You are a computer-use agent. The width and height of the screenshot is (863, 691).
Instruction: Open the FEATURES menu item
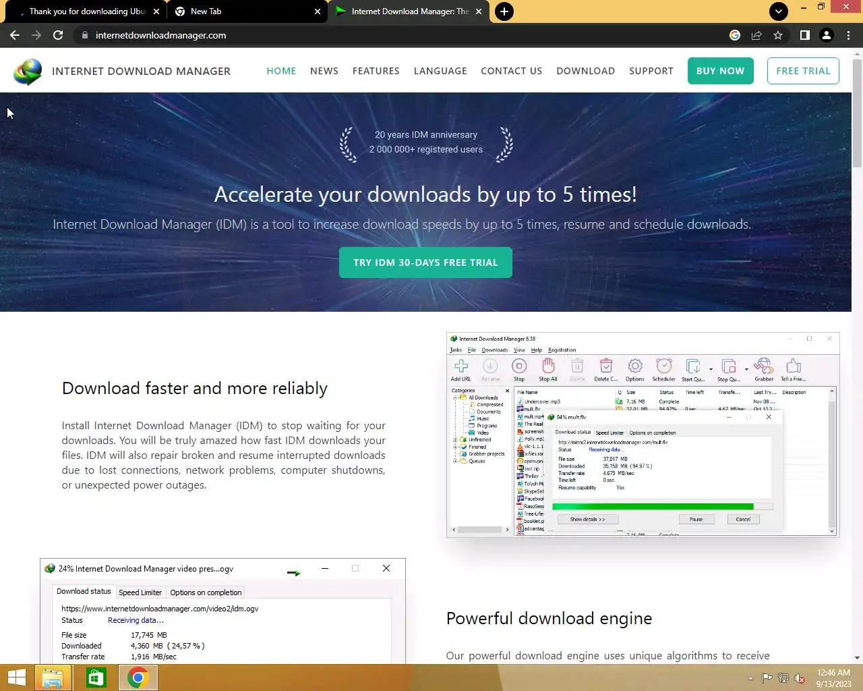[x=376, y=71]
